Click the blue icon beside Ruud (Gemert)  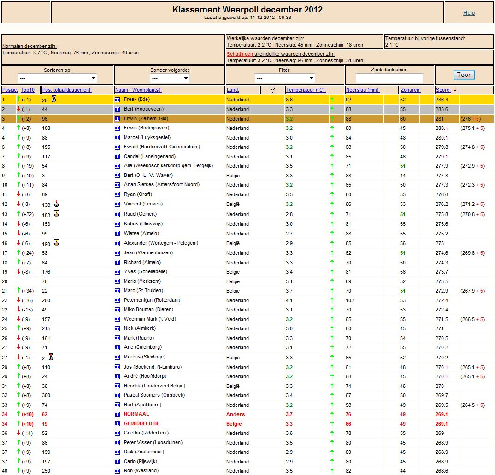(117, 214)
